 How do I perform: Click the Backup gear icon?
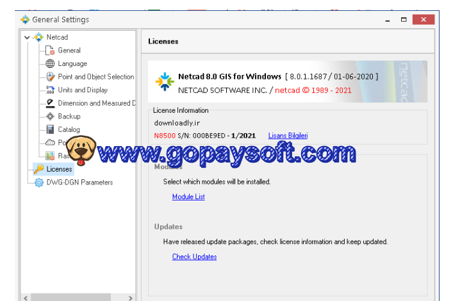pyautogui.click(x=50, y=116)
